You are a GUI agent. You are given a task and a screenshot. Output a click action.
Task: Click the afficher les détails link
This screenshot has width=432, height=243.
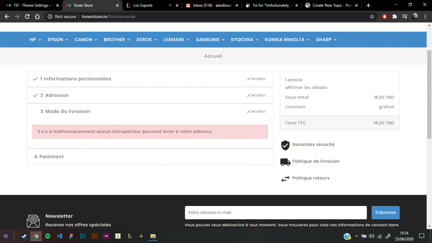[x=306, y=88]
